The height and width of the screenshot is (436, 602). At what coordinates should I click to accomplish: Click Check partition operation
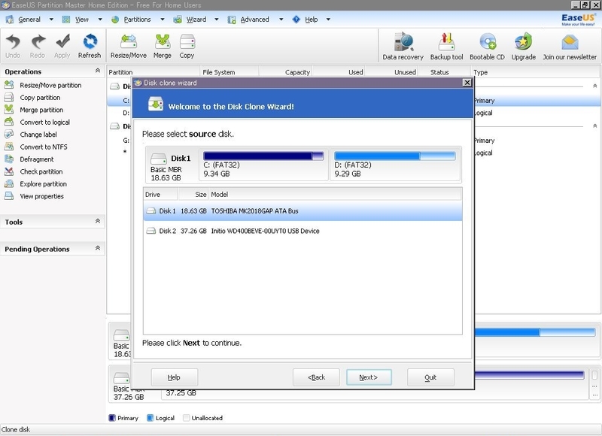pyautogui.click(x=33, y=171)
